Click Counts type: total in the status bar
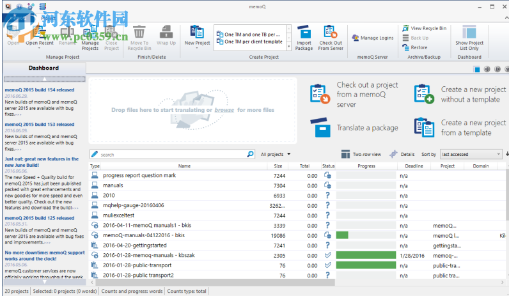 (x=187, y=291)
